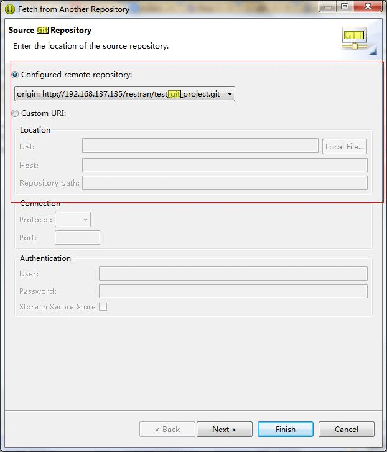Expand the Protocol dropdown
Image resolution: width=387 pixels, height=452 pixels.
pos(73,219)
